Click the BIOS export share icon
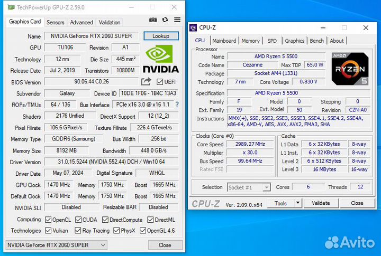 pyautogui.click(x=146, y=81)
